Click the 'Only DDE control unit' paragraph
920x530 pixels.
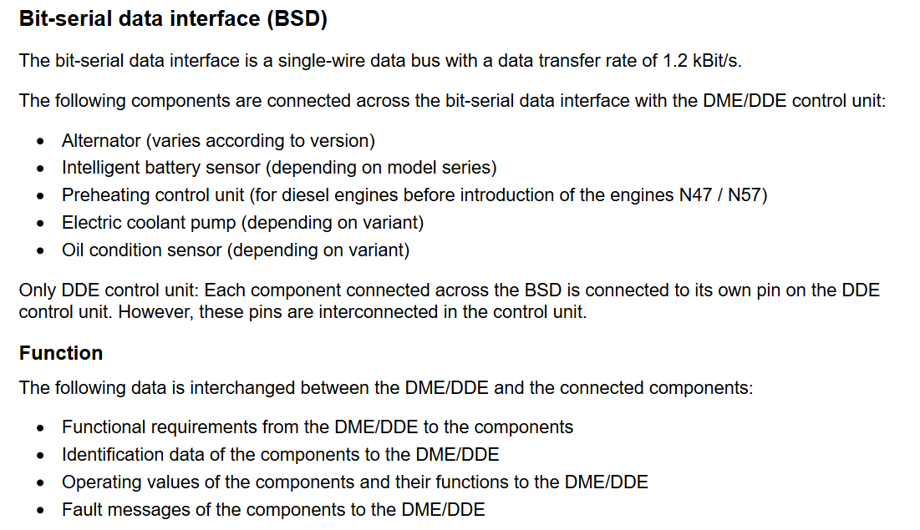(x=450, y=300)
